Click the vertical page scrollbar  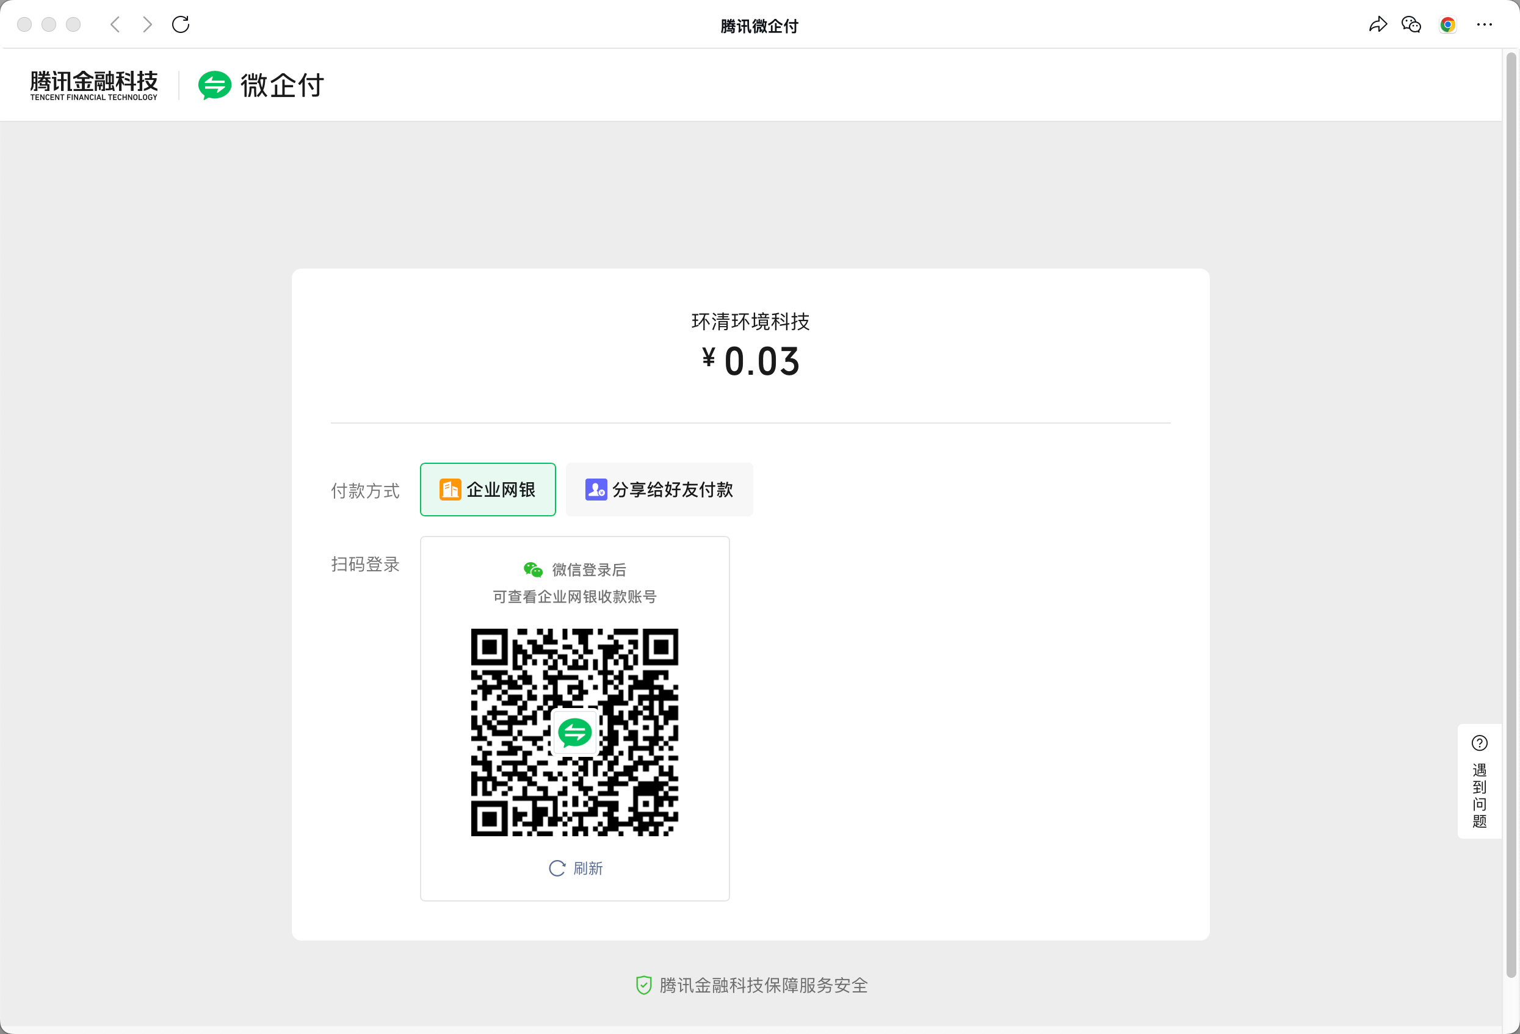[x=1511, y=515]
